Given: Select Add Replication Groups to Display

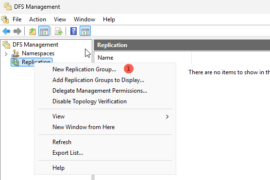Looking at the screenshot, I should pyautogui.click(x=105, y=80).
